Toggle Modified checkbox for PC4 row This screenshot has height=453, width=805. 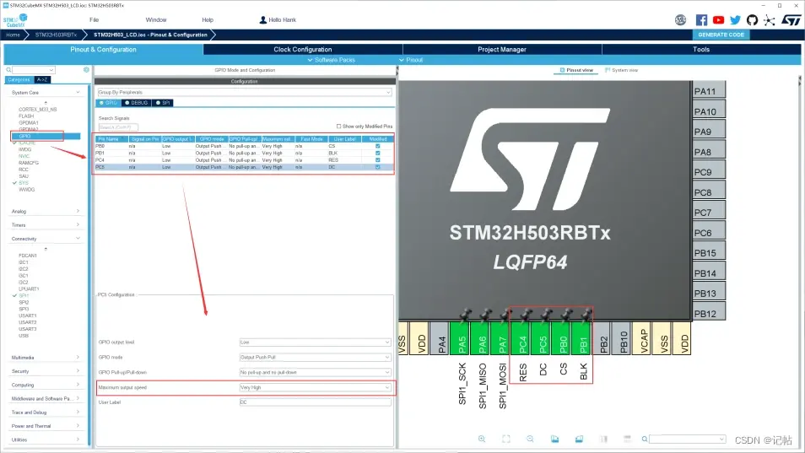tap(378, 160)
